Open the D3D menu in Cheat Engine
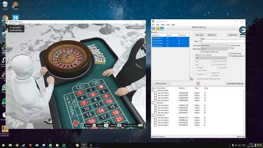The width and height of the screenshot is (263, 148). (168, 25)
